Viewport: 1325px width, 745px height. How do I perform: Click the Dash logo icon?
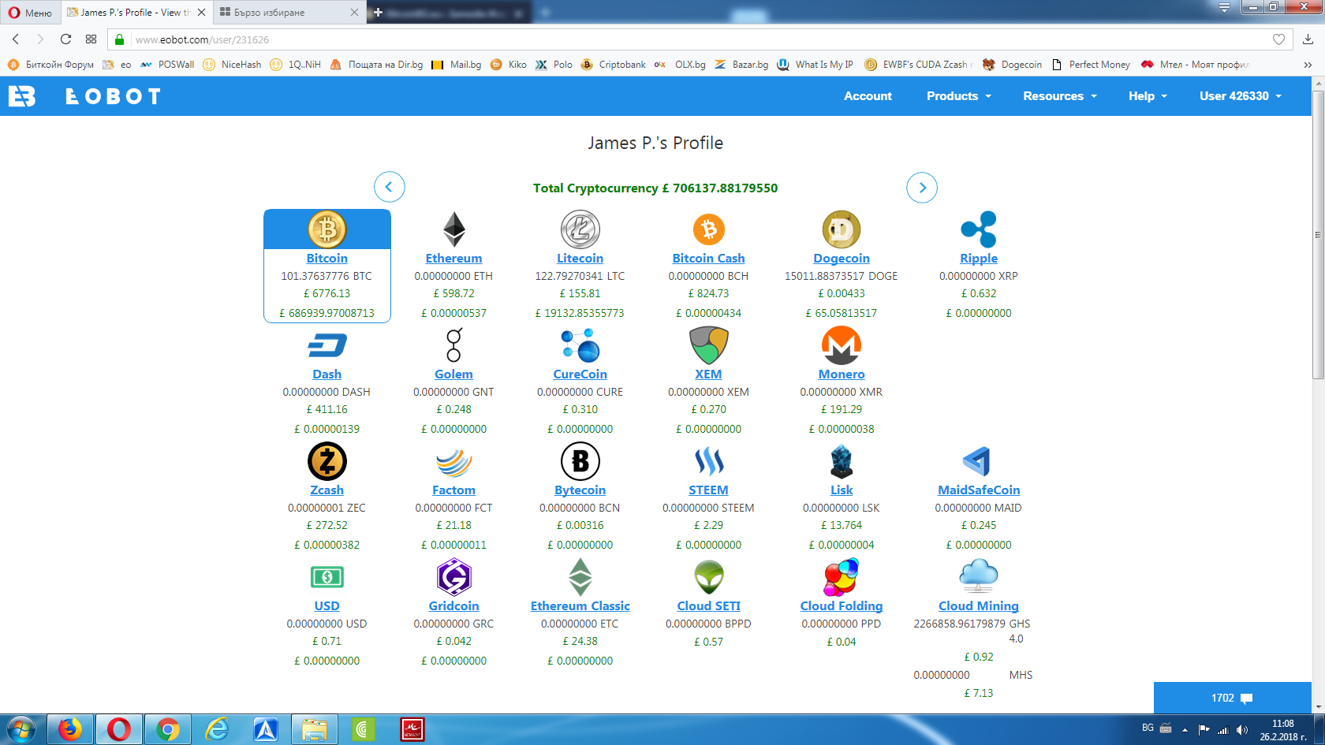[327, 345]
